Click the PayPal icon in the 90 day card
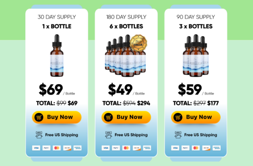Viewport: 253px width, 166px height. [x=185, y=148]
